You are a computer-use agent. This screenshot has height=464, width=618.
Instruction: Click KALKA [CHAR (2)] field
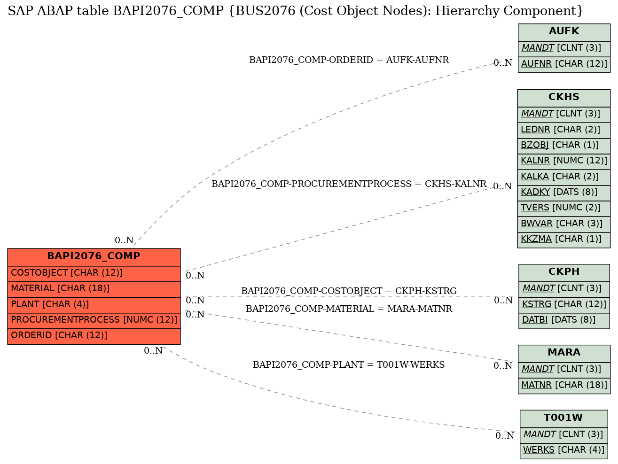(564, 177)
